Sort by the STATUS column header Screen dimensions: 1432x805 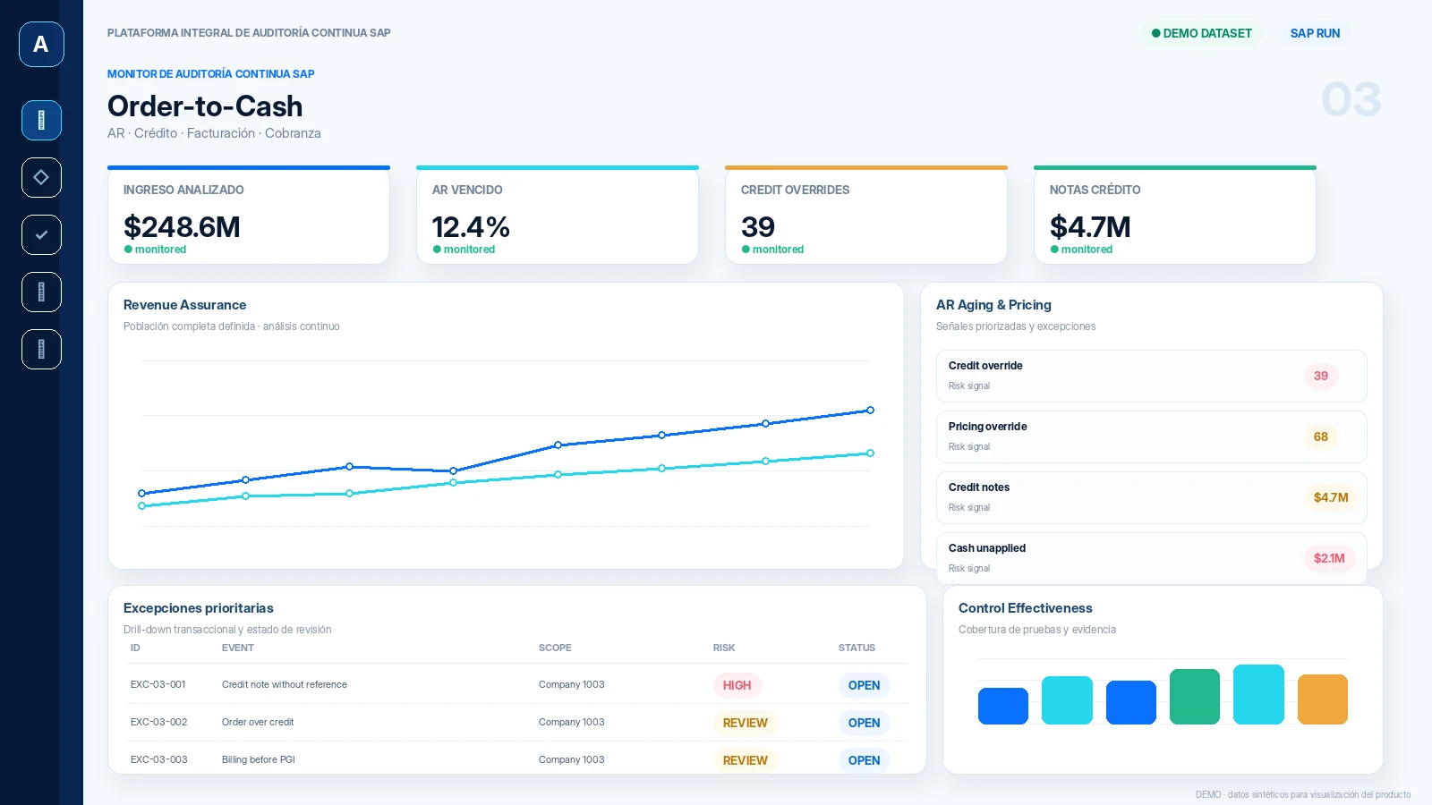pos(857,648)
